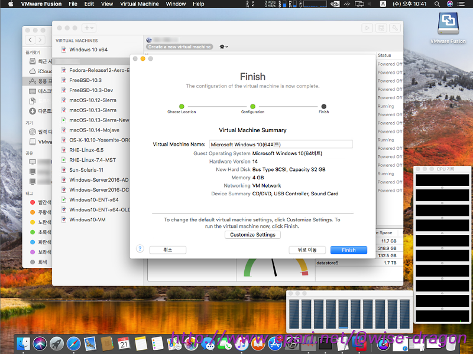Select iCloud item in Finder sidebar
This screenshot has width=473, height=354.
coord(40,71)
